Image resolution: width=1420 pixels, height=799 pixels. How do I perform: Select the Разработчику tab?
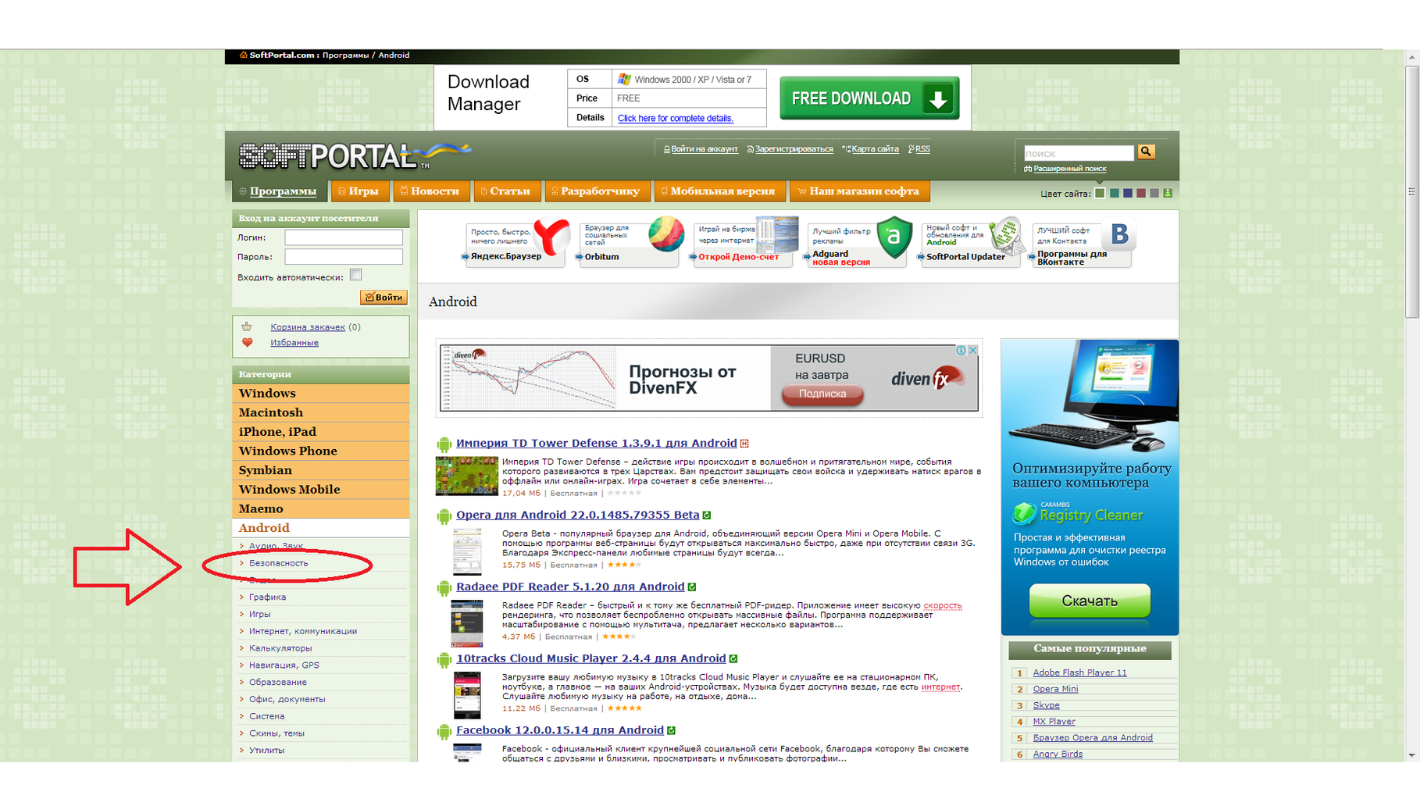pyautogui.click(x=597, y=191)
